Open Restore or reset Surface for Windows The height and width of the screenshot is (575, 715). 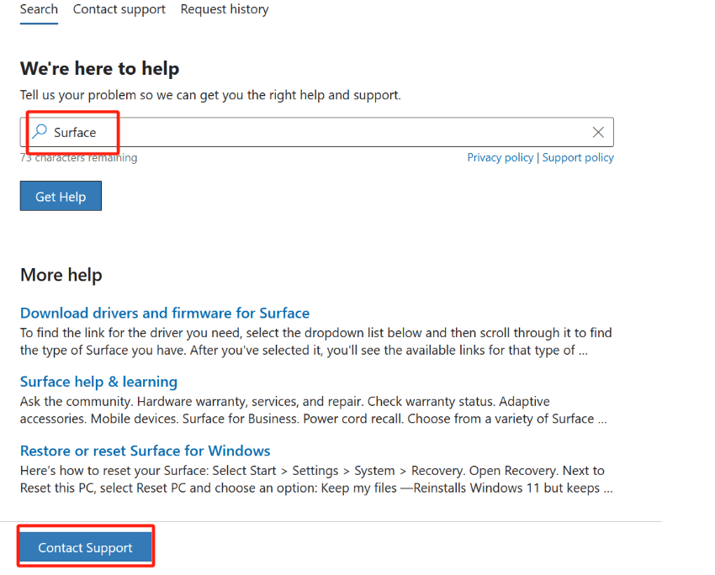click(145, 451)
